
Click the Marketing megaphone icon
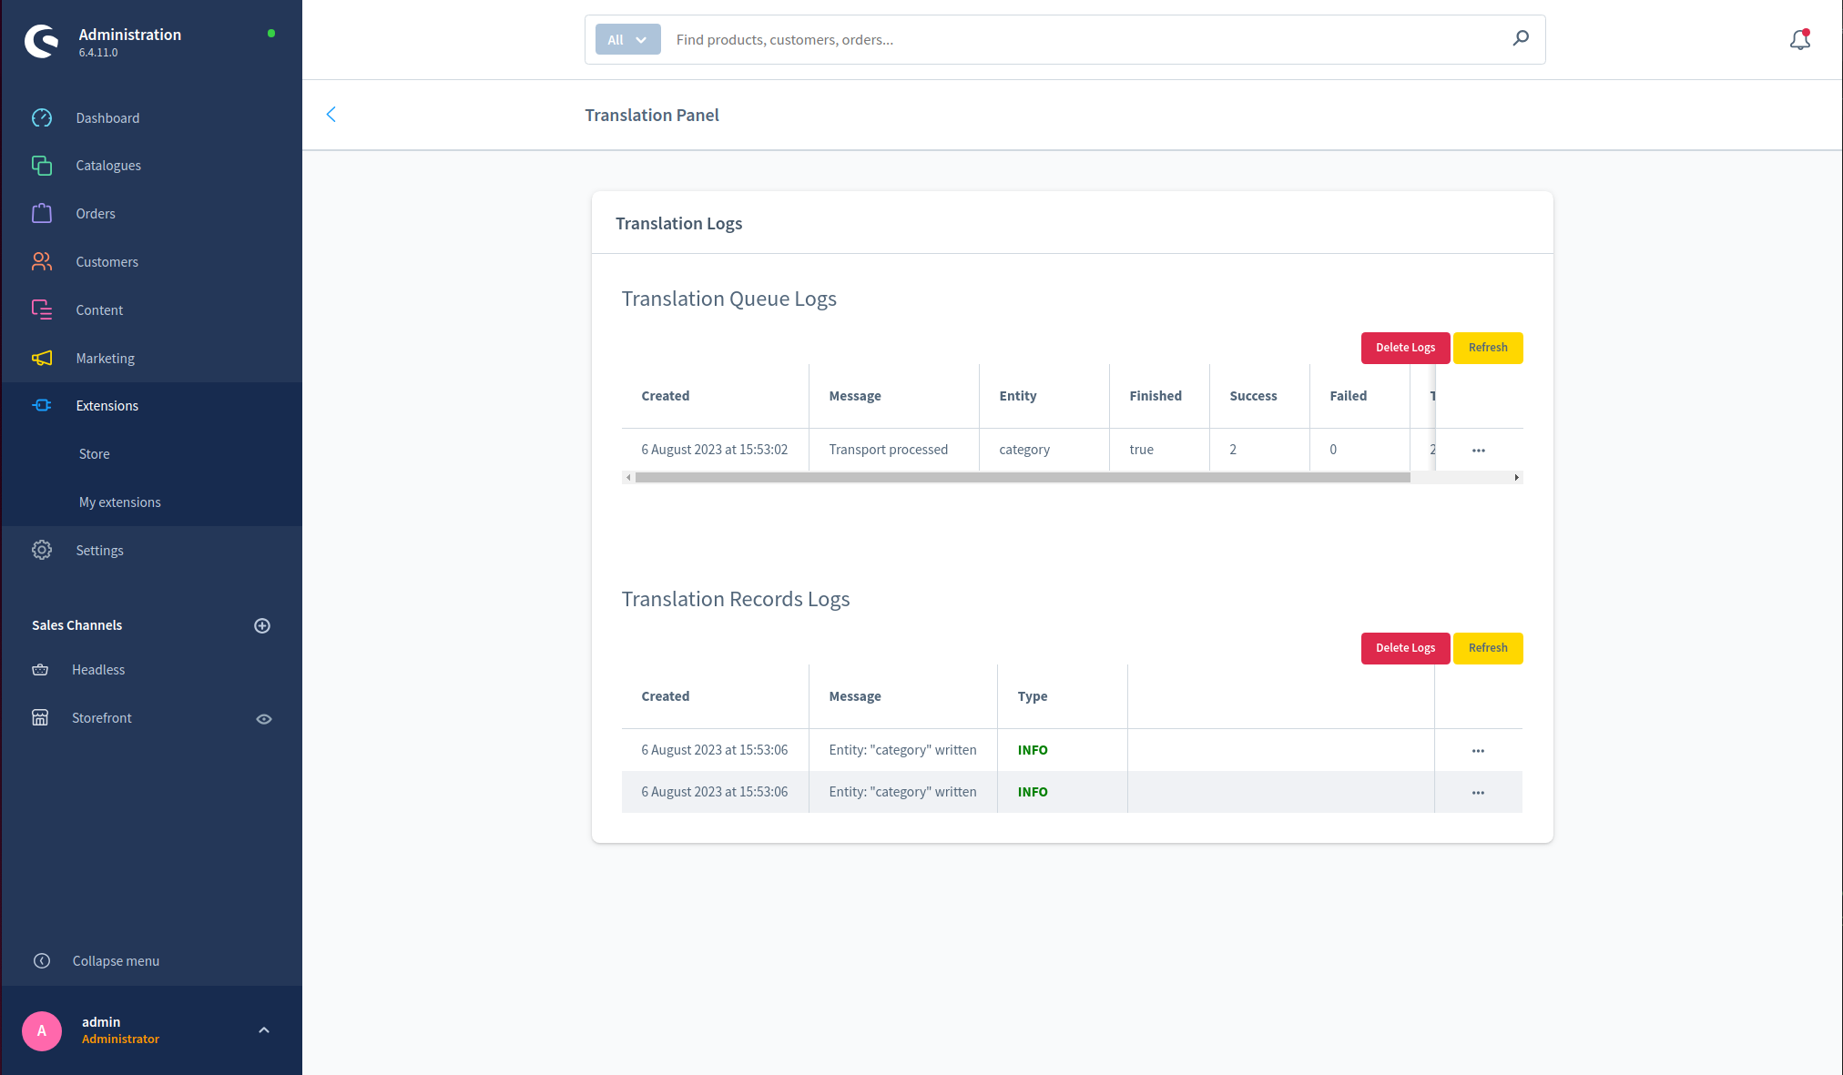[42, 358]
